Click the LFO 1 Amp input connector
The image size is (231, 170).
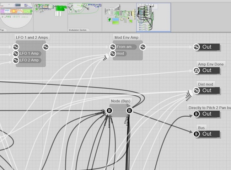click(x=16, y=54)
